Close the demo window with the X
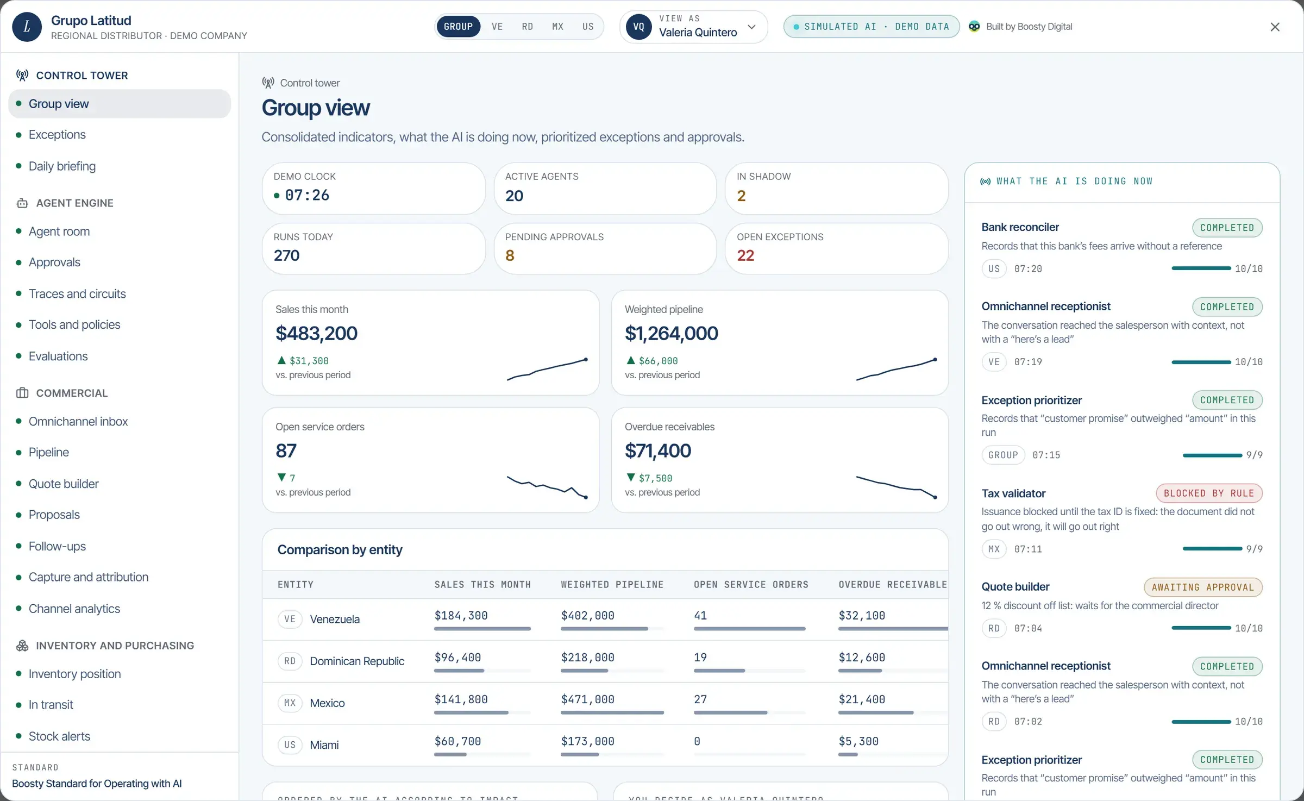The height and width of the screenshot is (801, 1304). (x=1275, y=27)
